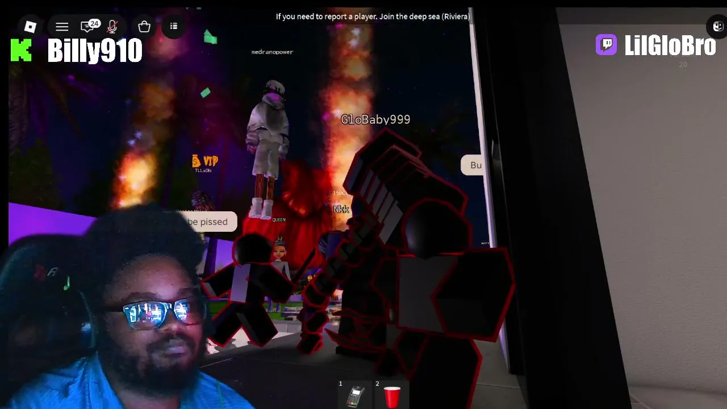
Task: Select hotbar slot 1 card reader
Action: click(x=356, y=396)
